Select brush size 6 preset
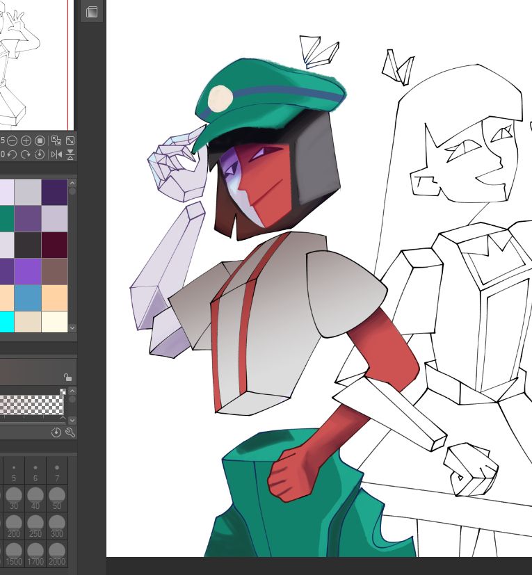Viewport: 532px width, 575px height. coord(35,471)
